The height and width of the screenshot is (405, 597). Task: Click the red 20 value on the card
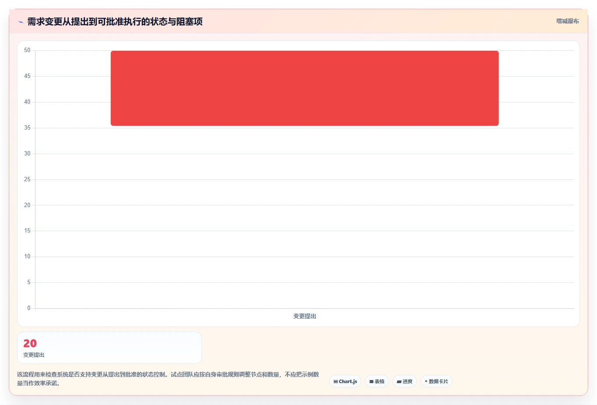30,343
